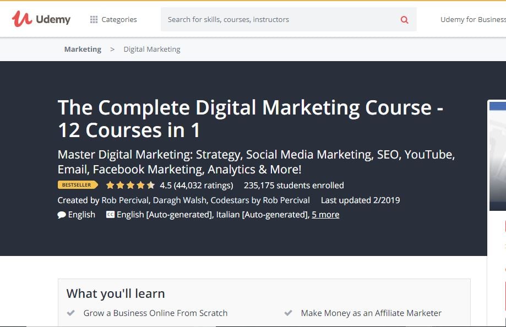Expand the 5 more languages link
The height and width of the screenshot is (327, 506).
pyautogui.click(x=325, y=214)
